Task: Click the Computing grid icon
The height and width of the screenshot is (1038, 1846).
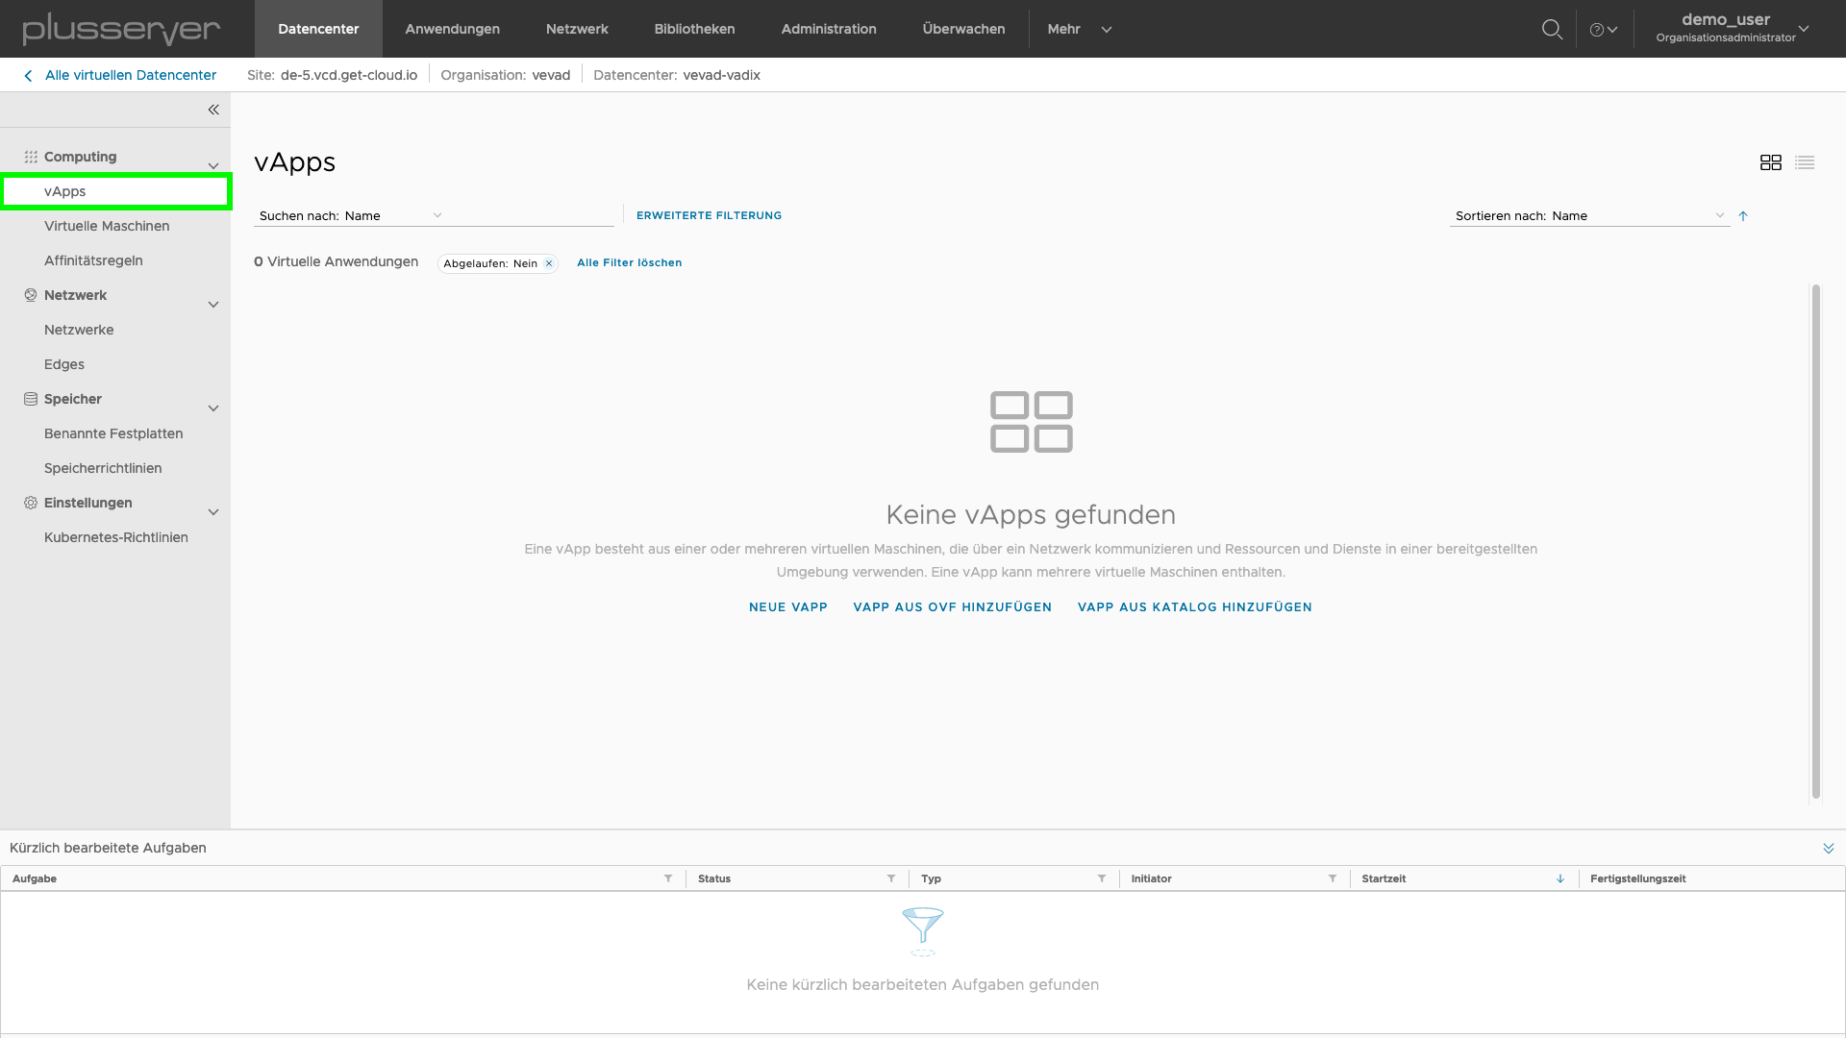Action: (x=31, y=157)
